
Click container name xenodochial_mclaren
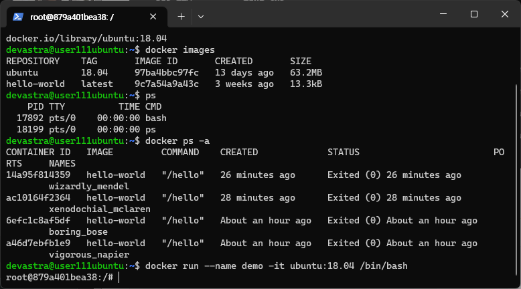pos(100,209)
